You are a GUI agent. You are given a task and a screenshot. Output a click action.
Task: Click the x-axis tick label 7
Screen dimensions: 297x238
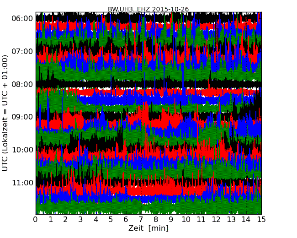tap(141, 219)
